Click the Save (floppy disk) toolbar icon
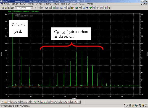148x108 pixels. tap(9, 8)
